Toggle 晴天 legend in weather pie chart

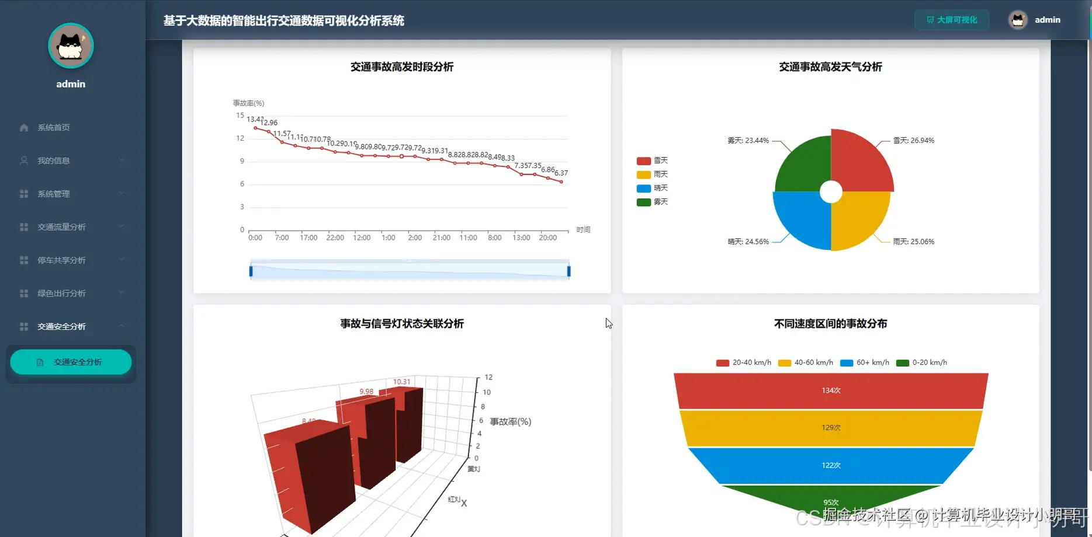point(653,188)
